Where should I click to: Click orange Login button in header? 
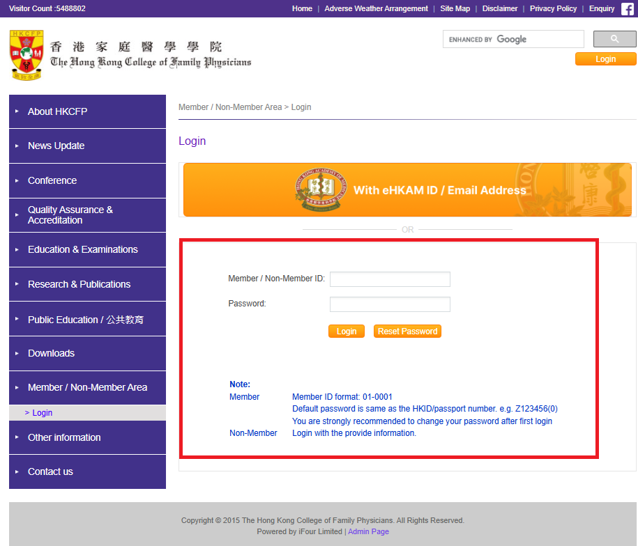[x=605, y=59]
